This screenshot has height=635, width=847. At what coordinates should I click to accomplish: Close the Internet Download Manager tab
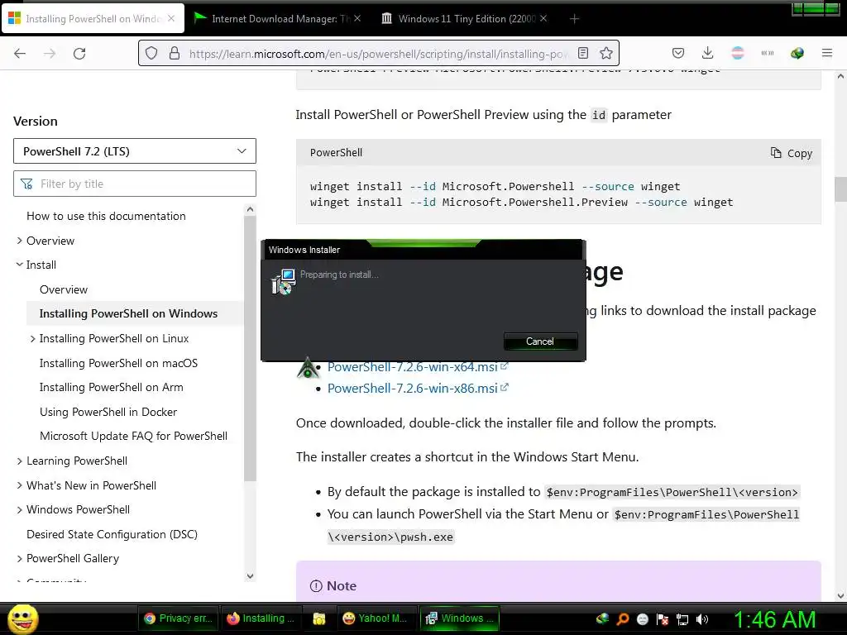(357, 18)
